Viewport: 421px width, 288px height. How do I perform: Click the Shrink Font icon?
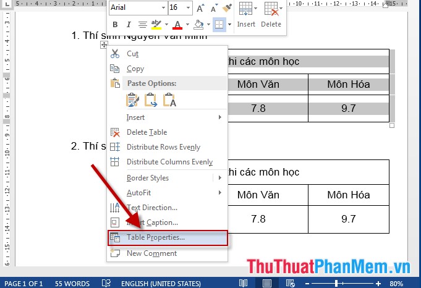[x=213, y=8]
